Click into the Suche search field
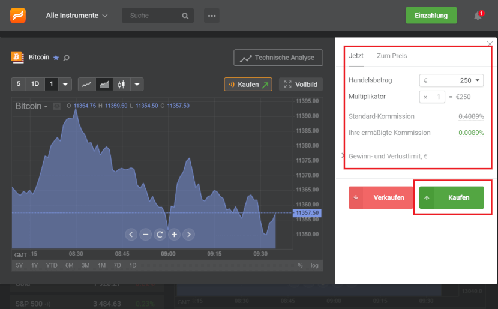This screenshot has height=309, width=498. (x=154, y=16)
